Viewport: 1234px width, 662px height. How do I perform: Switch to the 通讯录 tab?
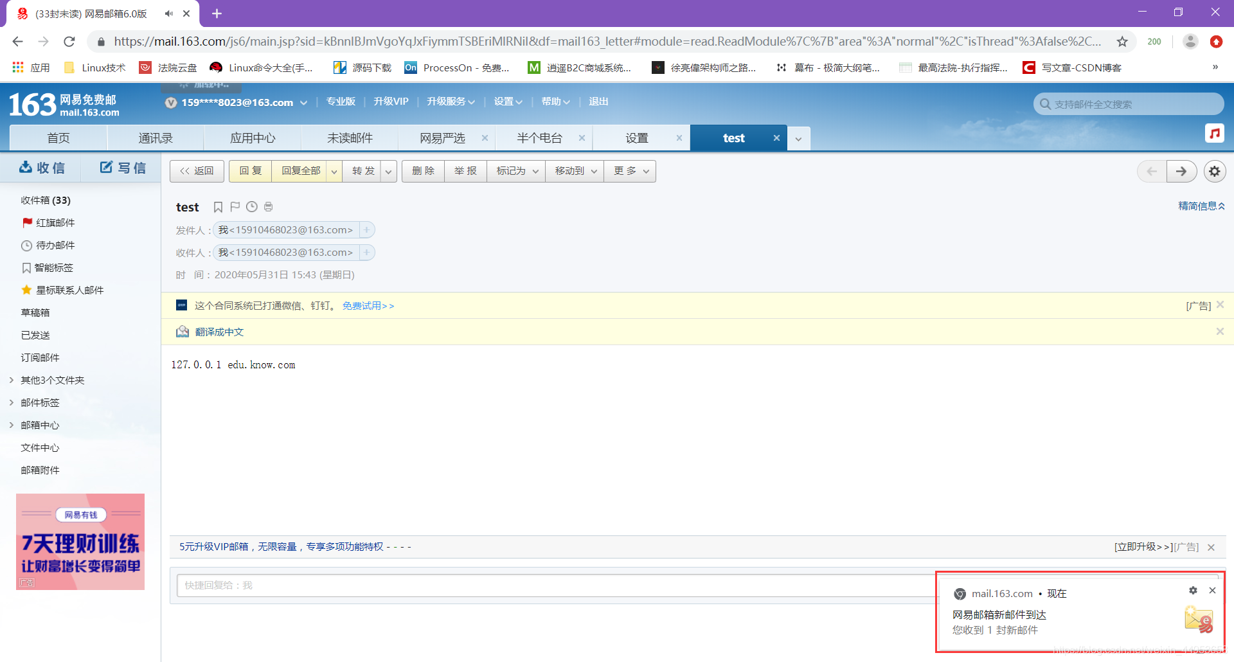coord(156,138)
